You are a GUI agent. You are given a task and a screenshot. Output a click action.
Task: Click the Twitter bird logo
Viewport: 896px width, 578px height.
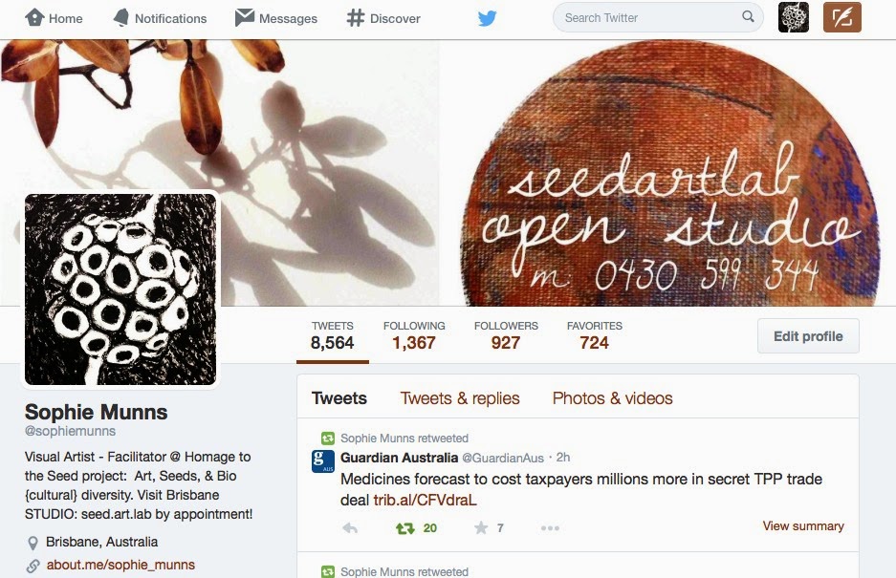coord(487,18)
